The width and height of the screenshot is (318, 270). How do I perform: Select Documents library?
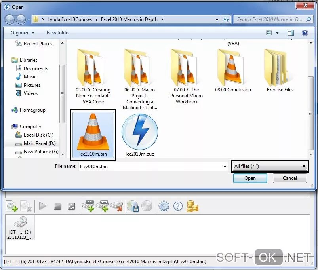click(x=32, y=68)
